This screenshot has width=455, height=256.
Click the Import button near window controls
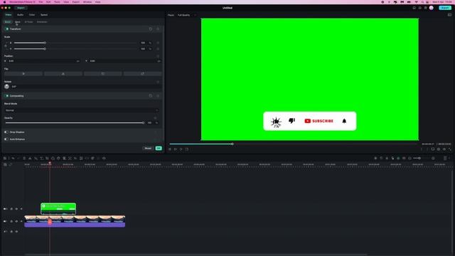[21, 8]
